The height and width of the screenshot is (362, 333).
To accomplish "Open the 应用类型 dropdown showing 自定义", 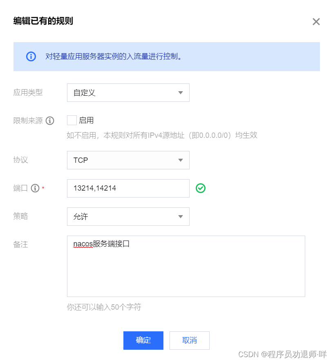I will point(128,92).
